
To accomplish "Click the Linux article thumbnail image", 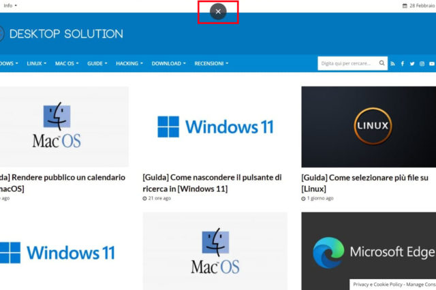I will 369,126.
